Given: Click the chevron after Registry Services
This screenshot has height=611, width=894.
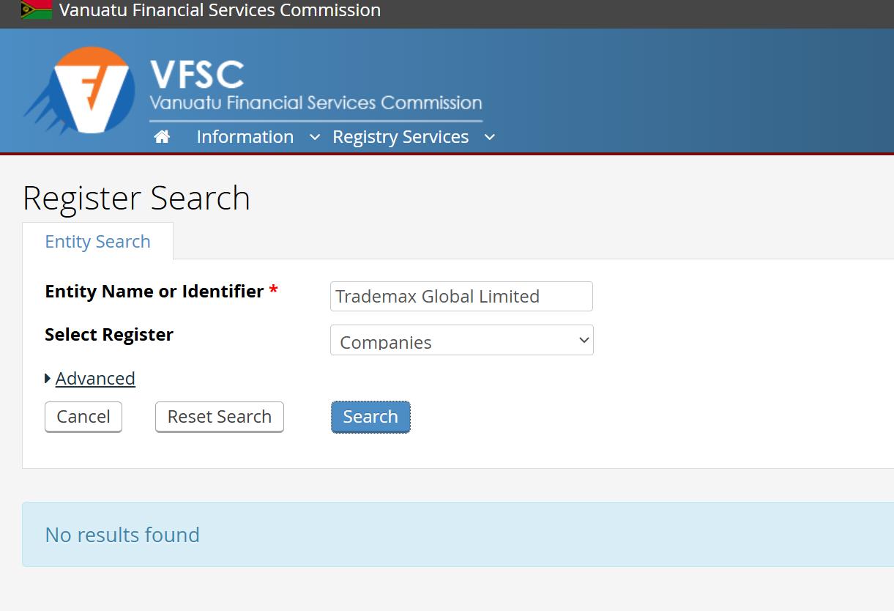Looking at the screenshot, I should pyautogui.click(x=490, y=137).
